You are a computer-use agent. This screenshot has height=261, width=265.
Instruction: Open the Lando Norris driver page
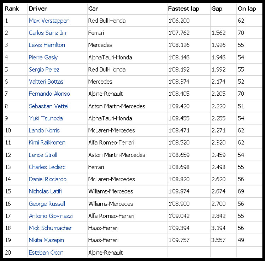[x=44, y=130]
